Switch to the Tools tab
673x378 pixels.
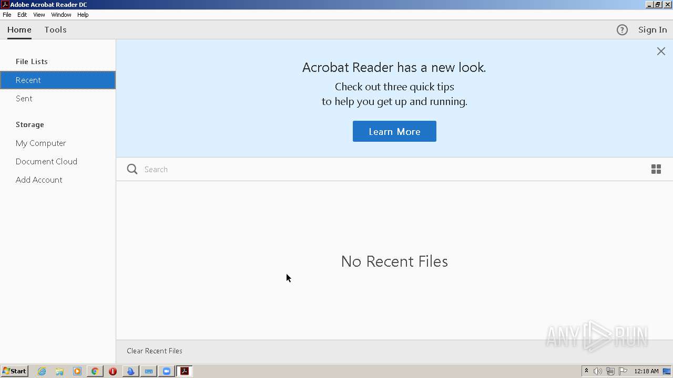[x=55, y=30]
